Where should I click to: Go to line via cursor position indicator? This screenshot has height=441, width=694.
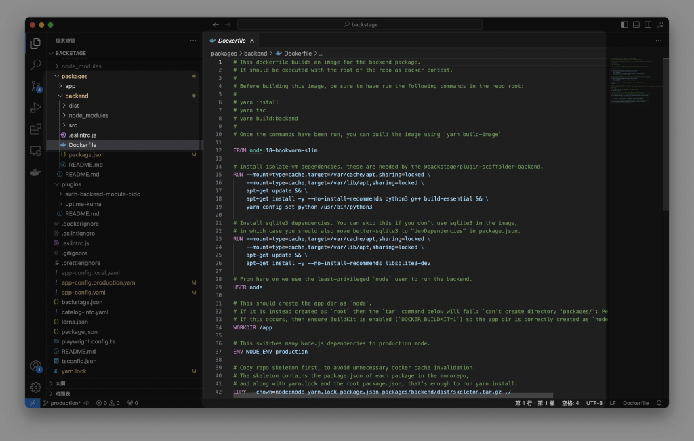tap(534, 403)
